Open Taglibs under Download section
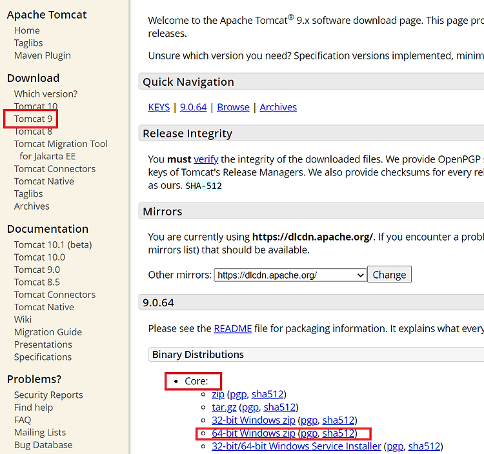484x454 pixels. [28, 193]
